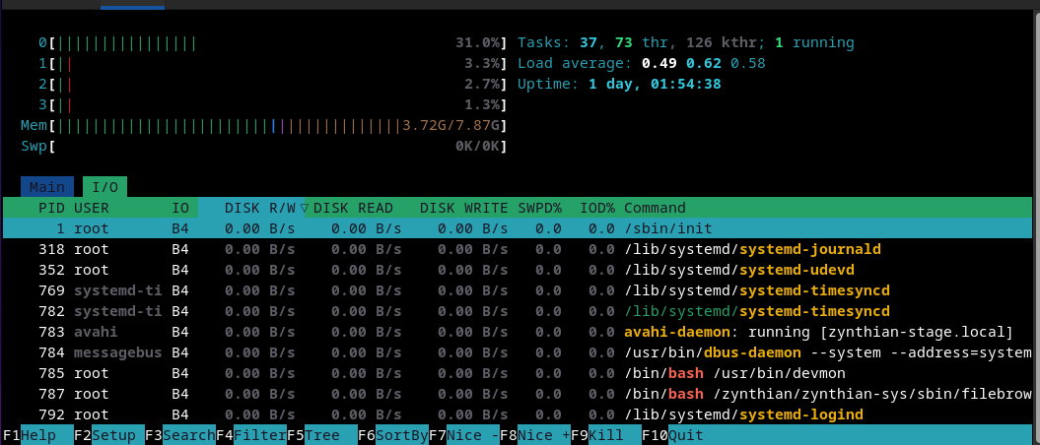Image resolution: width=1040 pixels, height=445 pixels.
Task: Click the DISK READ column header
Action: (x=353, y=208)
